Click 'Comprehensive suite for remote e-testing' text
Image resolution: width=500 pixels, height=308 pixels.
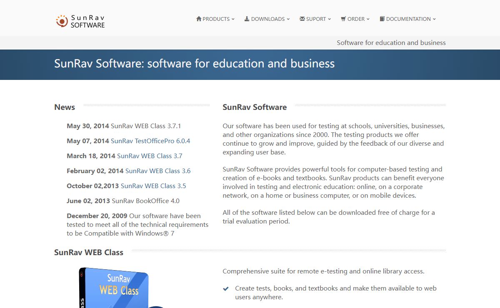click(323, 271)
